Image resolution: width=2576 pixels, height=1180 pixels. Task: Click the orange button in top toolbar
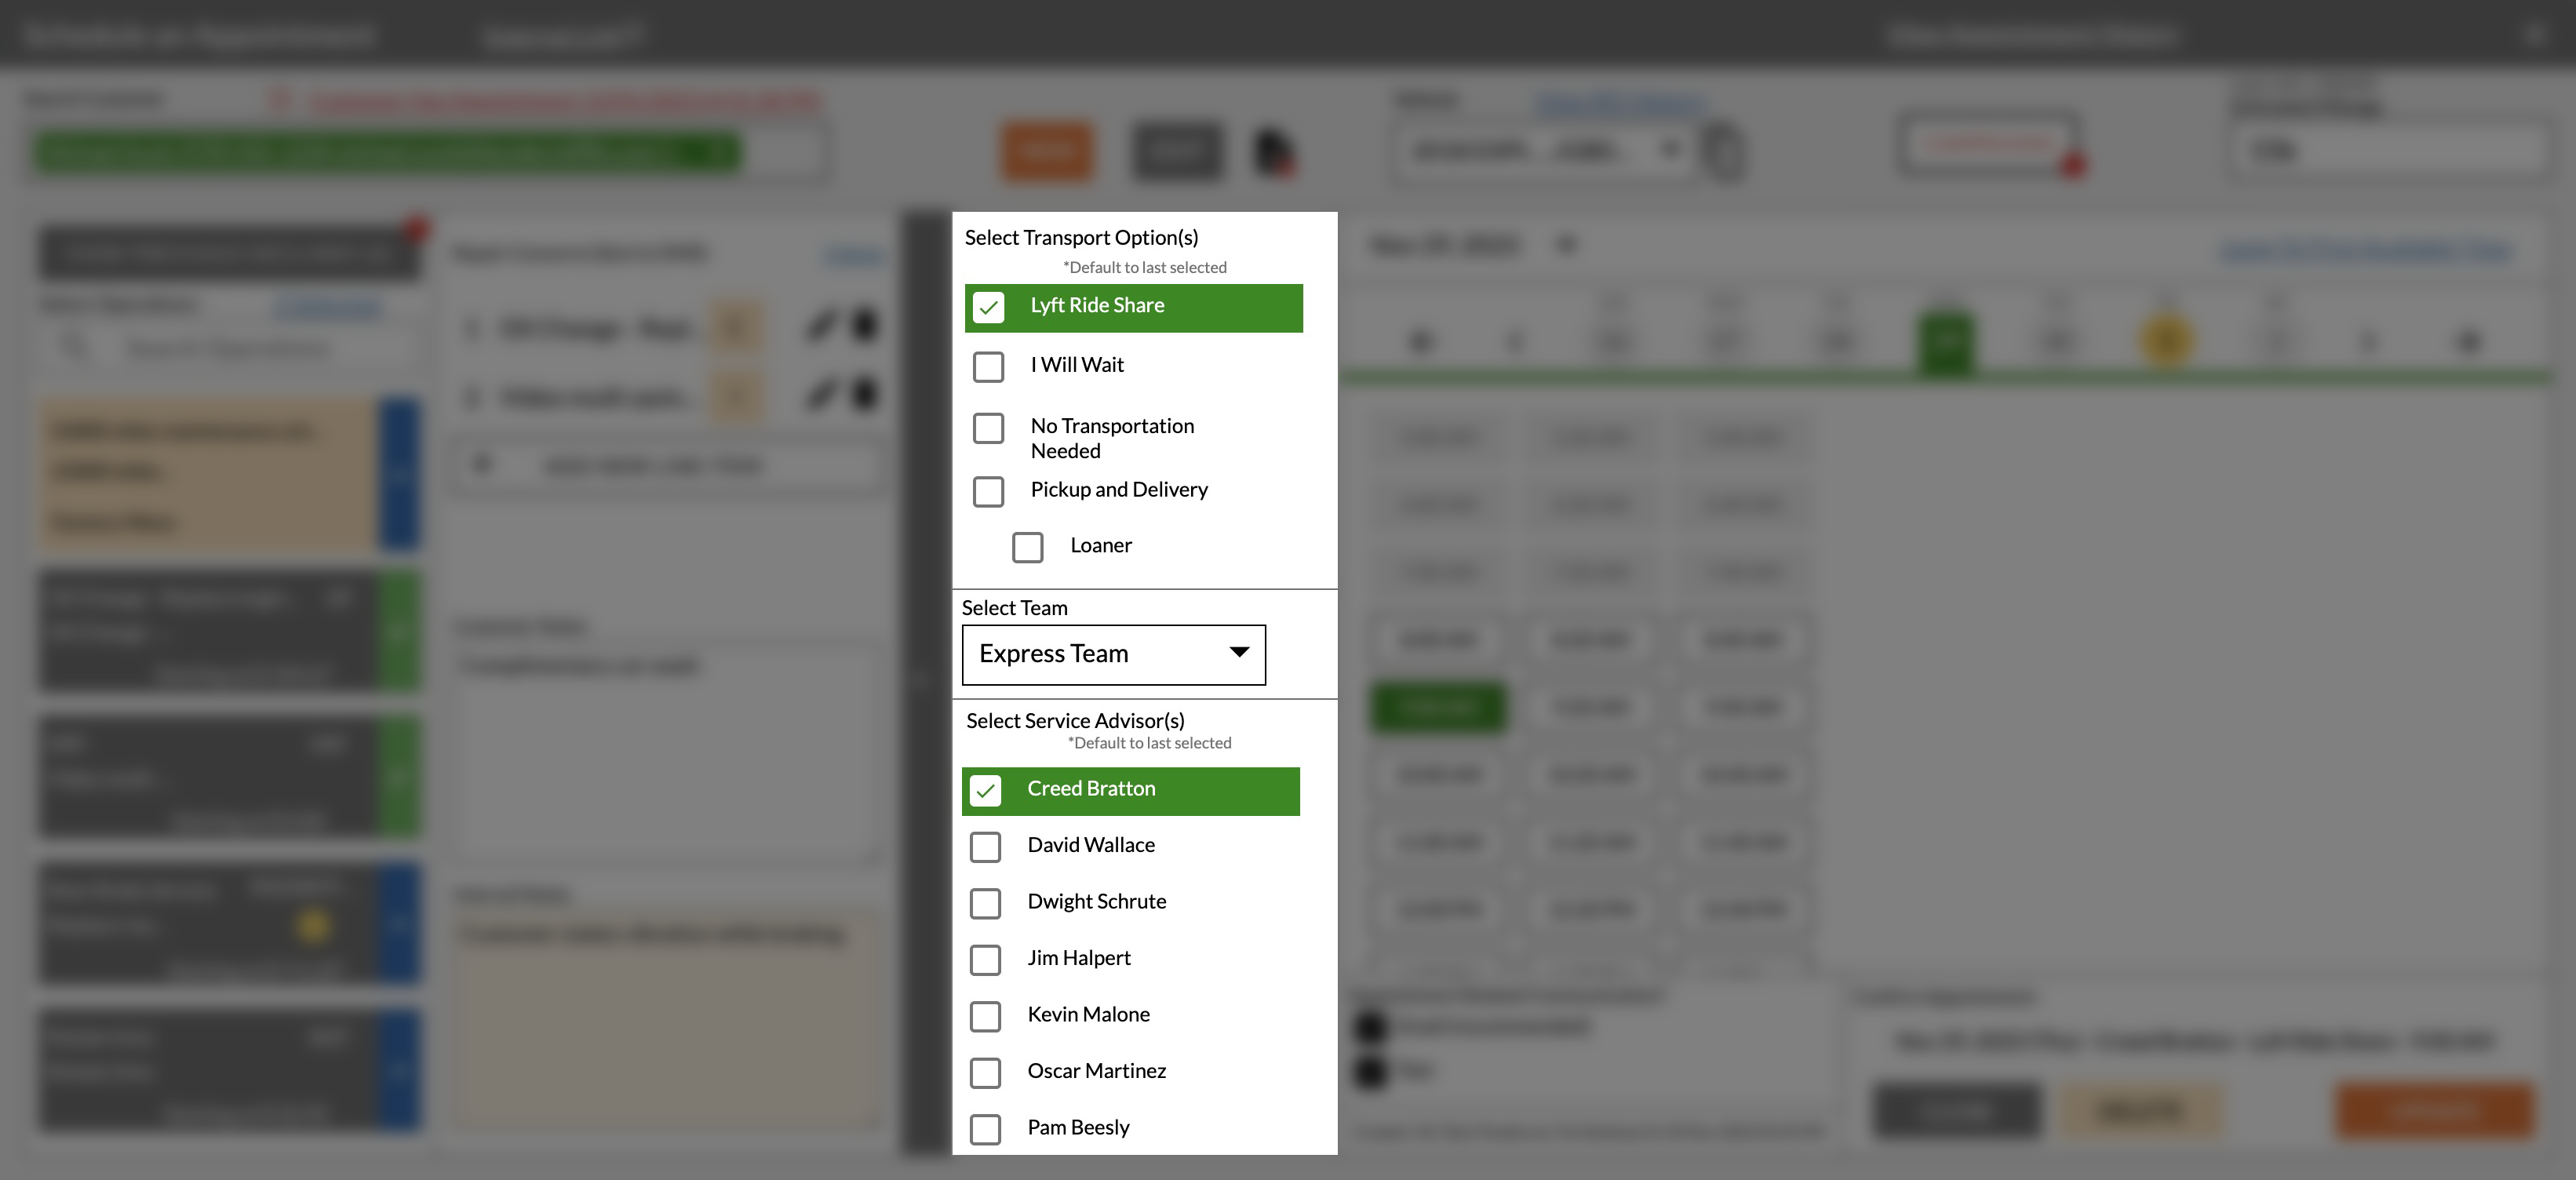pyautogui.click(x=1047, y=152)
